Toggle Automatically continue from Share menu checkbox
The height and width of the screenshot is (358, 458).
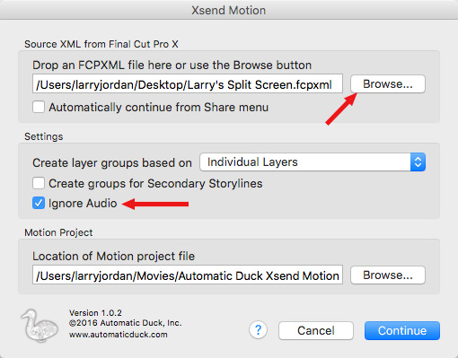point(39,107)
